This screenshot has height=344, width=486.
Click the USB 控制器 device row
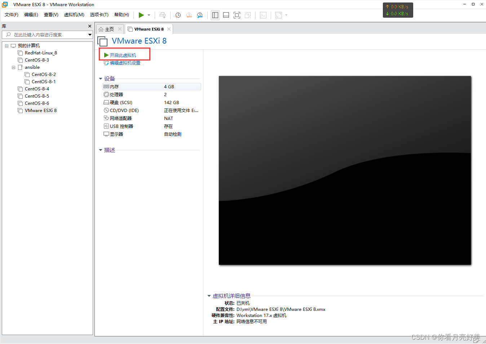point(151,126)
